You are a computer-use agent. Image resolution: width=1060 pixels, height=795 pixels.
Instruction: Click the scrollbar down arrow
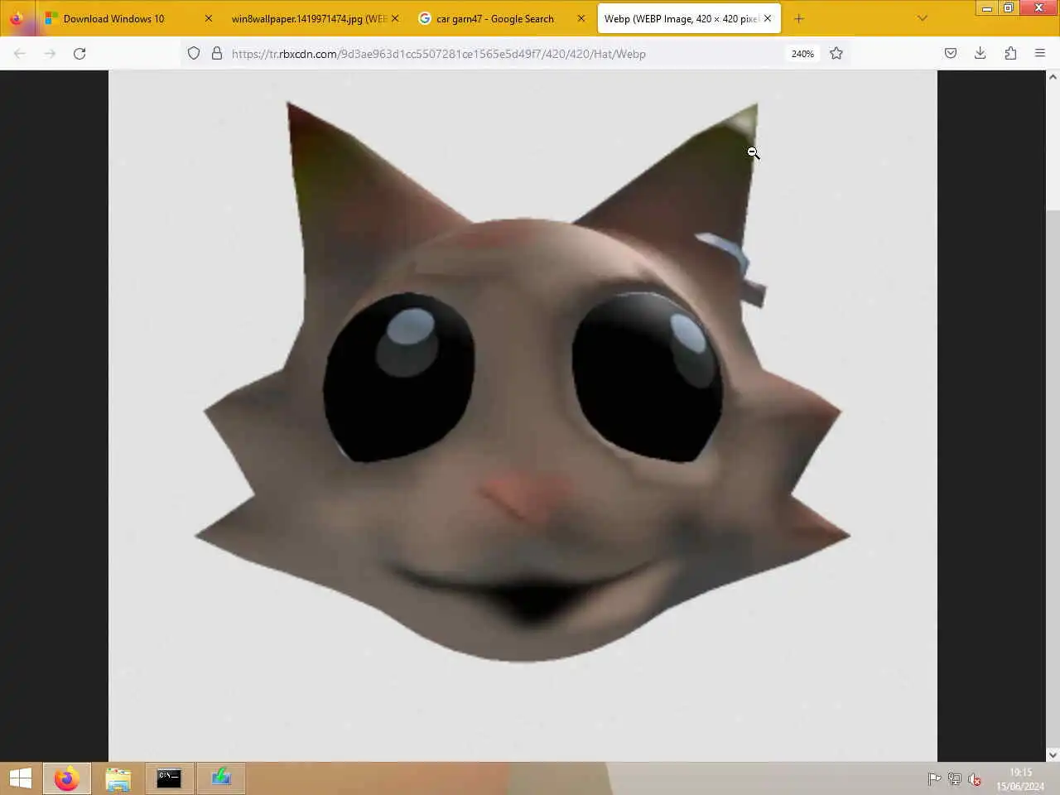pos(1053,754)
